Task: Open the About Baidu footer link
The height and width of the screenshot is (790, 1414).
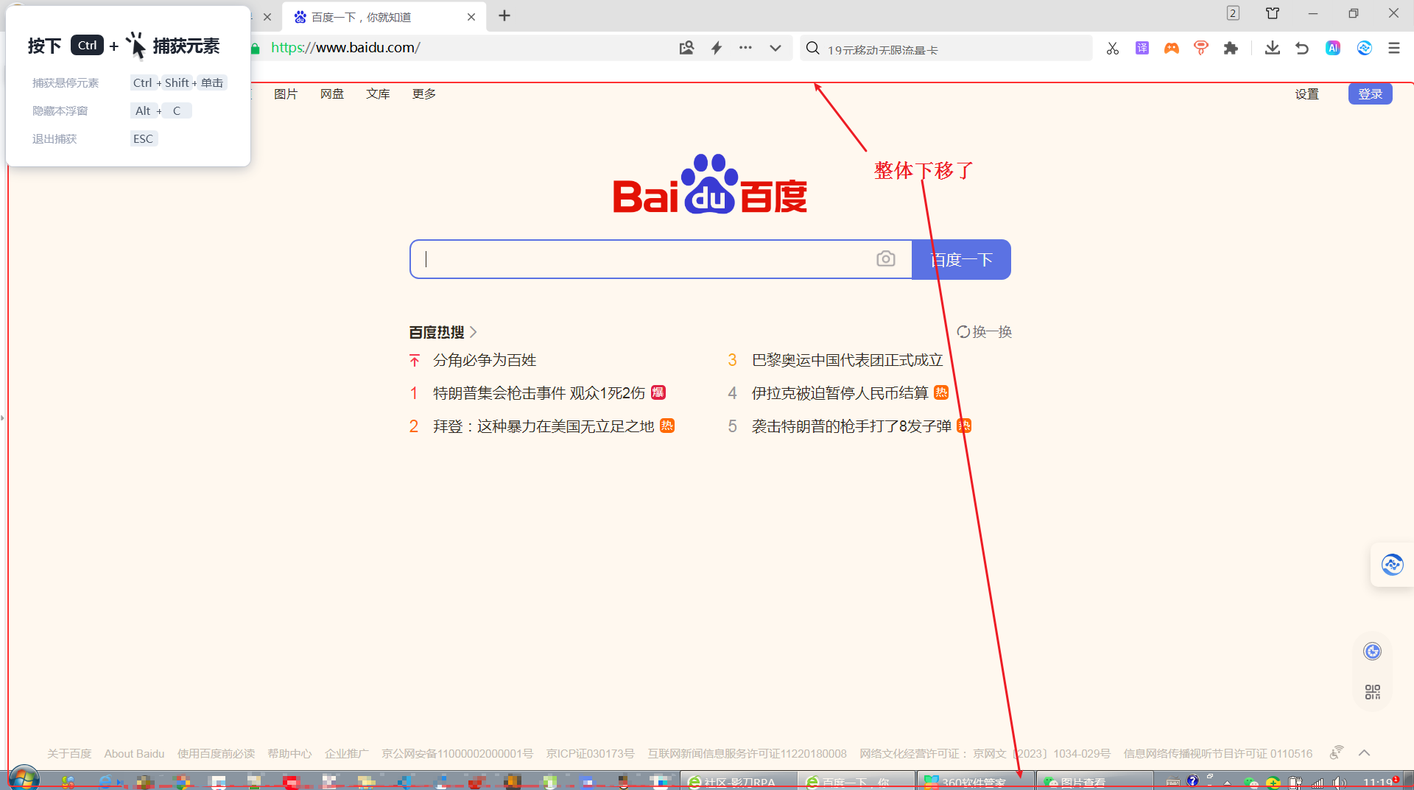Action: [x=134, y=754]
